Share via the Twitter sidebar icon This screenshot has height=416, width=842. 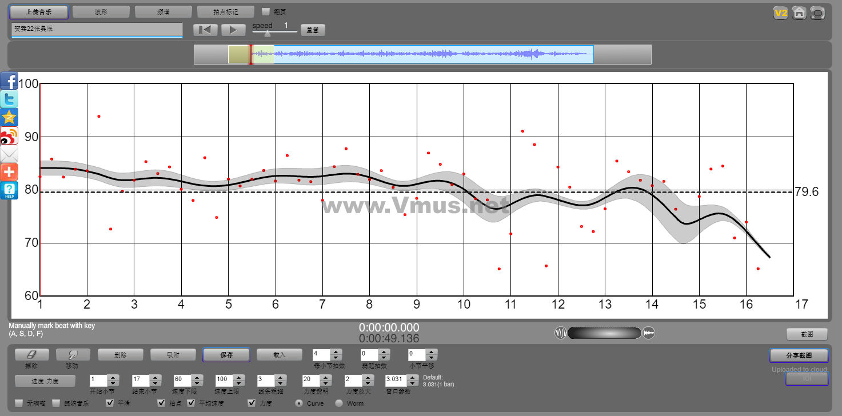point(9,99)
